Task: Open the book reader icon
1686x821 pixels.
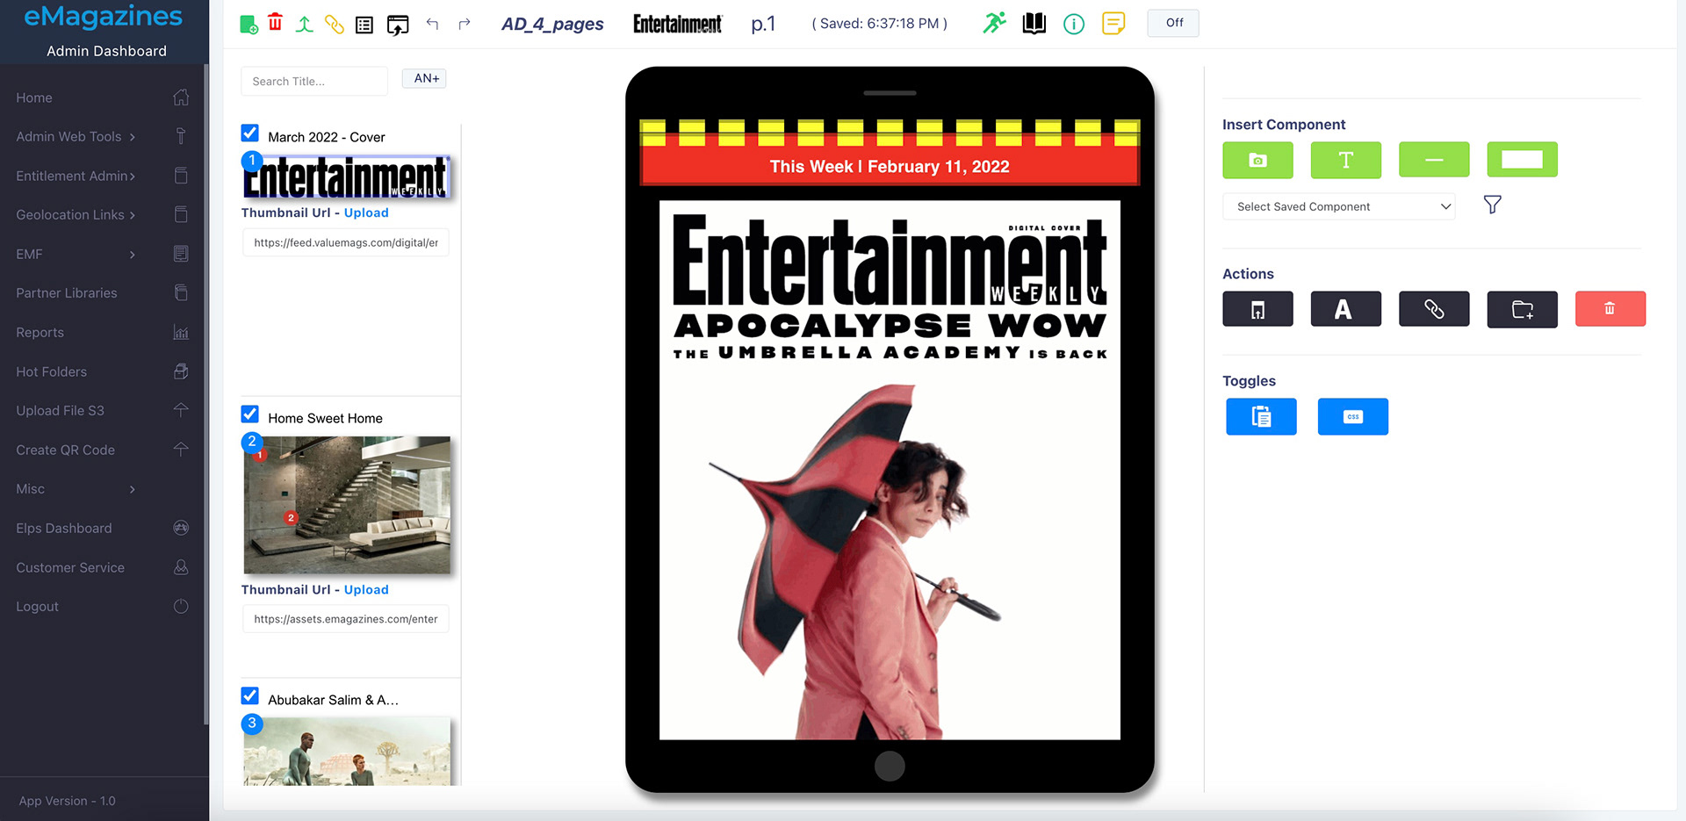Action: coord(1034,23)
